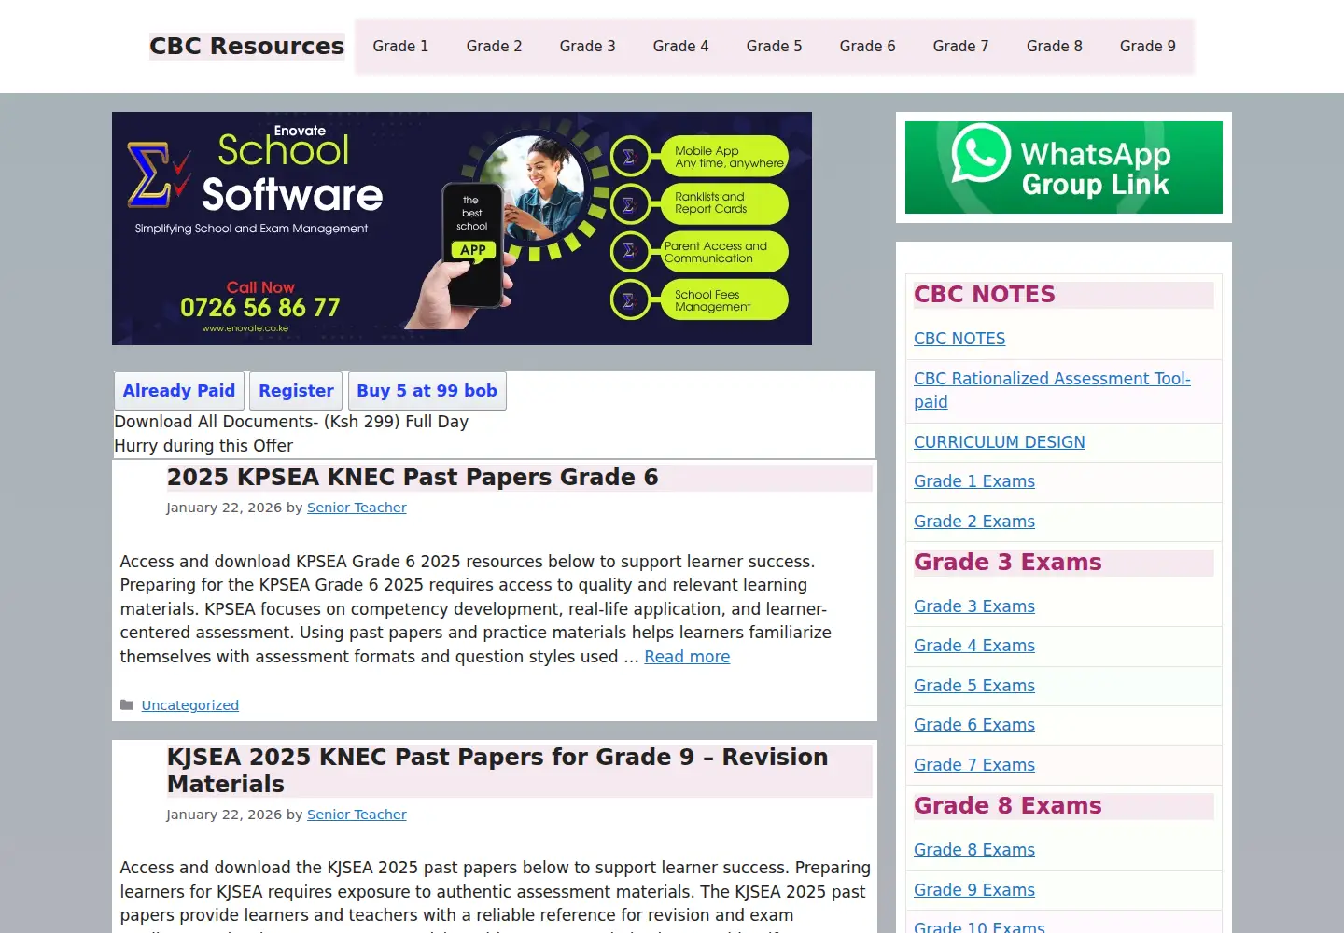Image resolution: width=1344 pixels, height=933 pixels.
Task: Open the CBC NOTES sidebar link
Action: point(959,339)
